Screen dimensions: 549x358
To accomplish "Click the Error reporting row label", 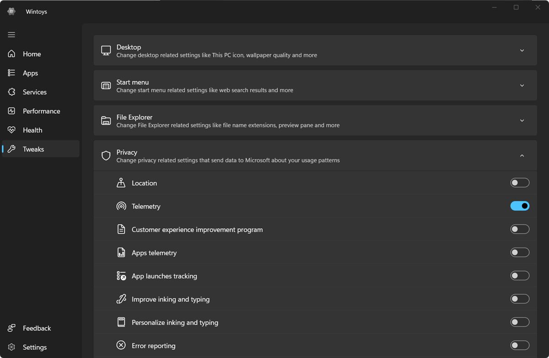I will pyautogui.click(x=153, y=346).
